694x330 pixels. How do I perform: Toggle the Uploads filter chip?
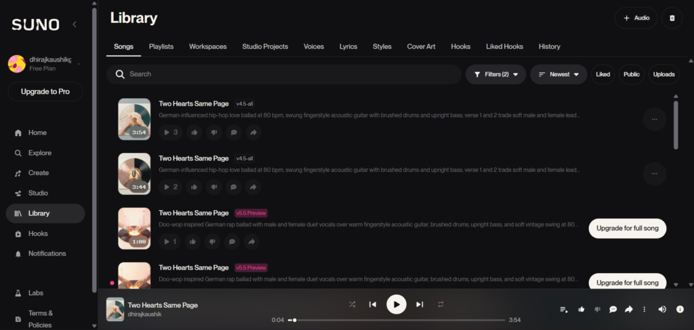click(664, 75)
